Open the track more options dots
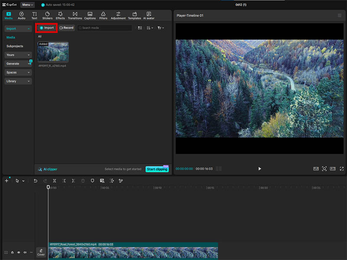This screenshot has width=347, height=260. (31, 252)
